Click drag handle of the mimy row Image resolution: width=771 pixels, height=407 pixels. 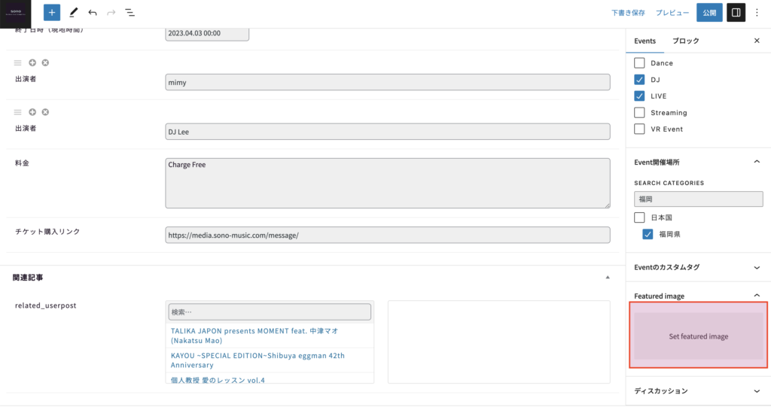[x=18, y=62]
